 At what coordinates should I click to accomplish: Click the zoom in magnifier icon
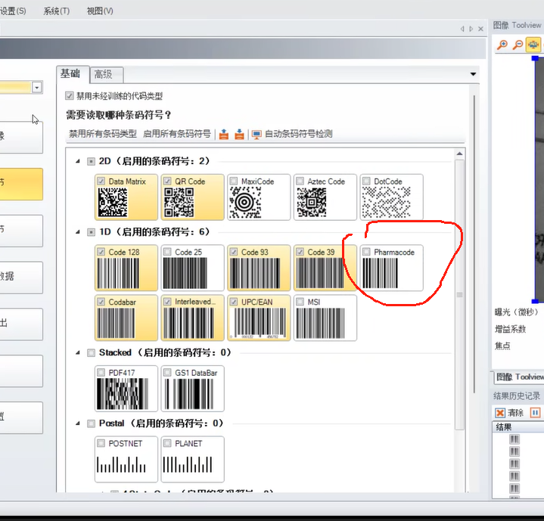pyautogui.click(x=502, y=45)
